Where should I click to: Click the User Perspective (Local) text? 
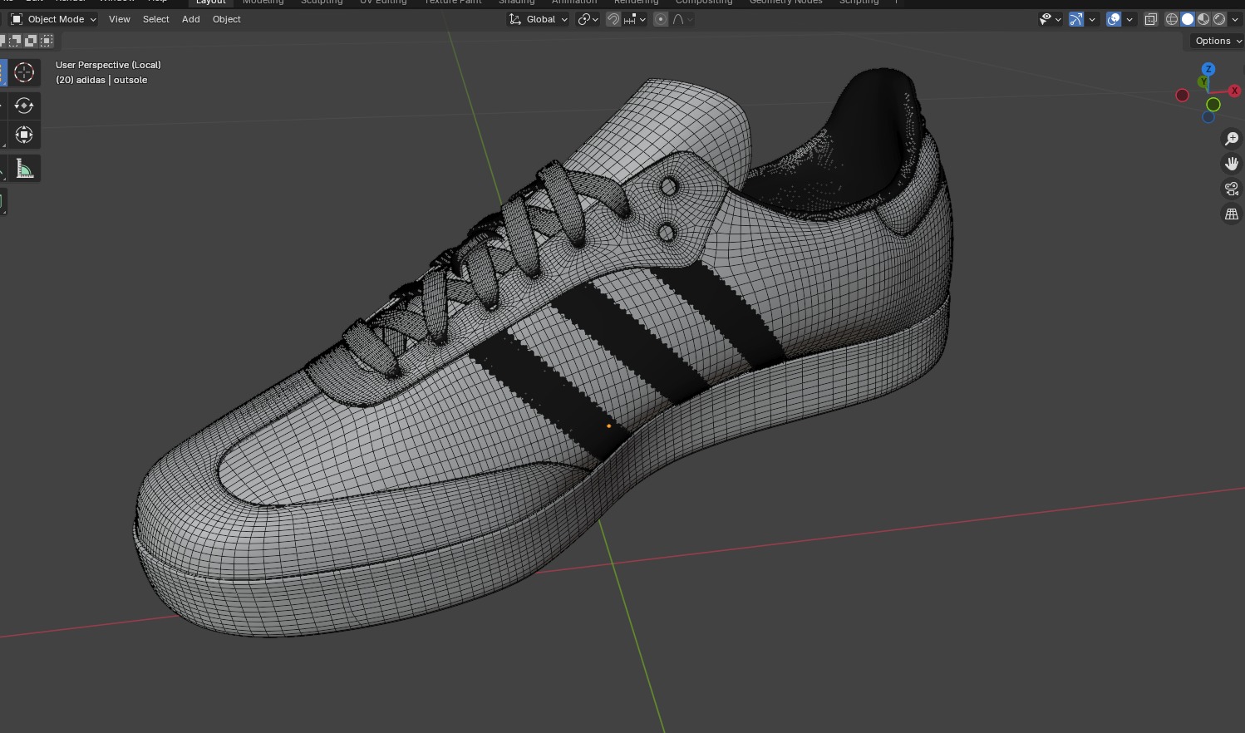point(108,65)
